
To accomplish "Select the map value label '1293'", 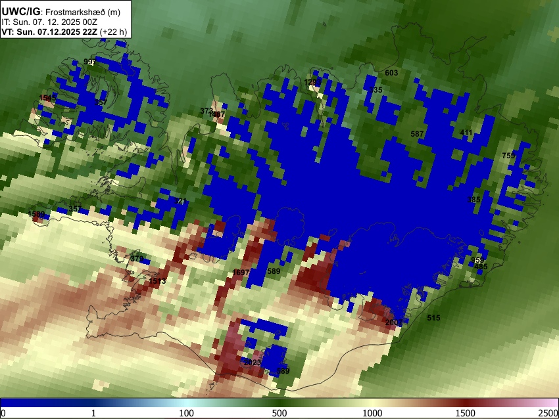I will pyautogui.click(x=312, y=83).
